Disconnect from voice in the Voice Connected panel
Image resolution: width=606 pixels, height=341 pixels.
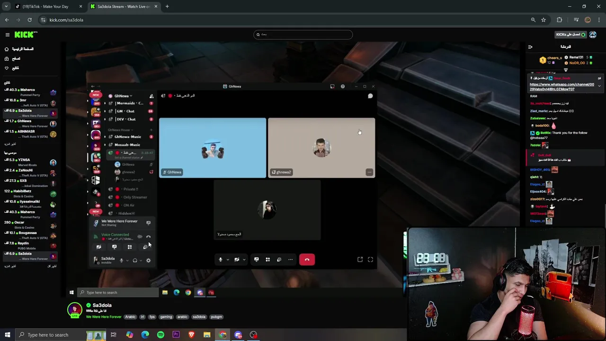pos(148,236)
